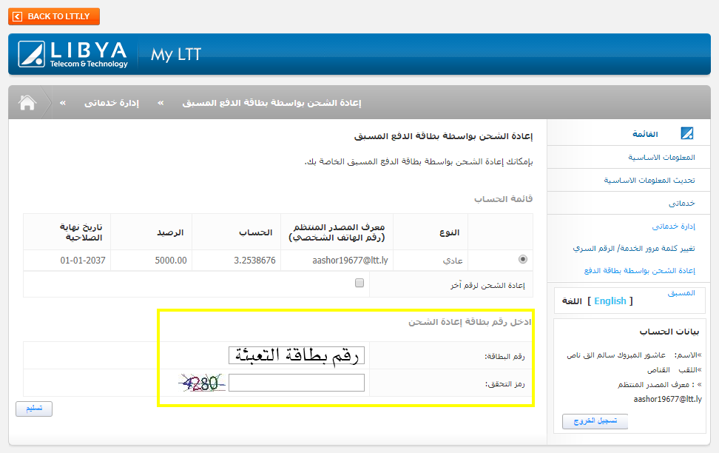Click the pencil icon next to القائمة

coord(686,133)
